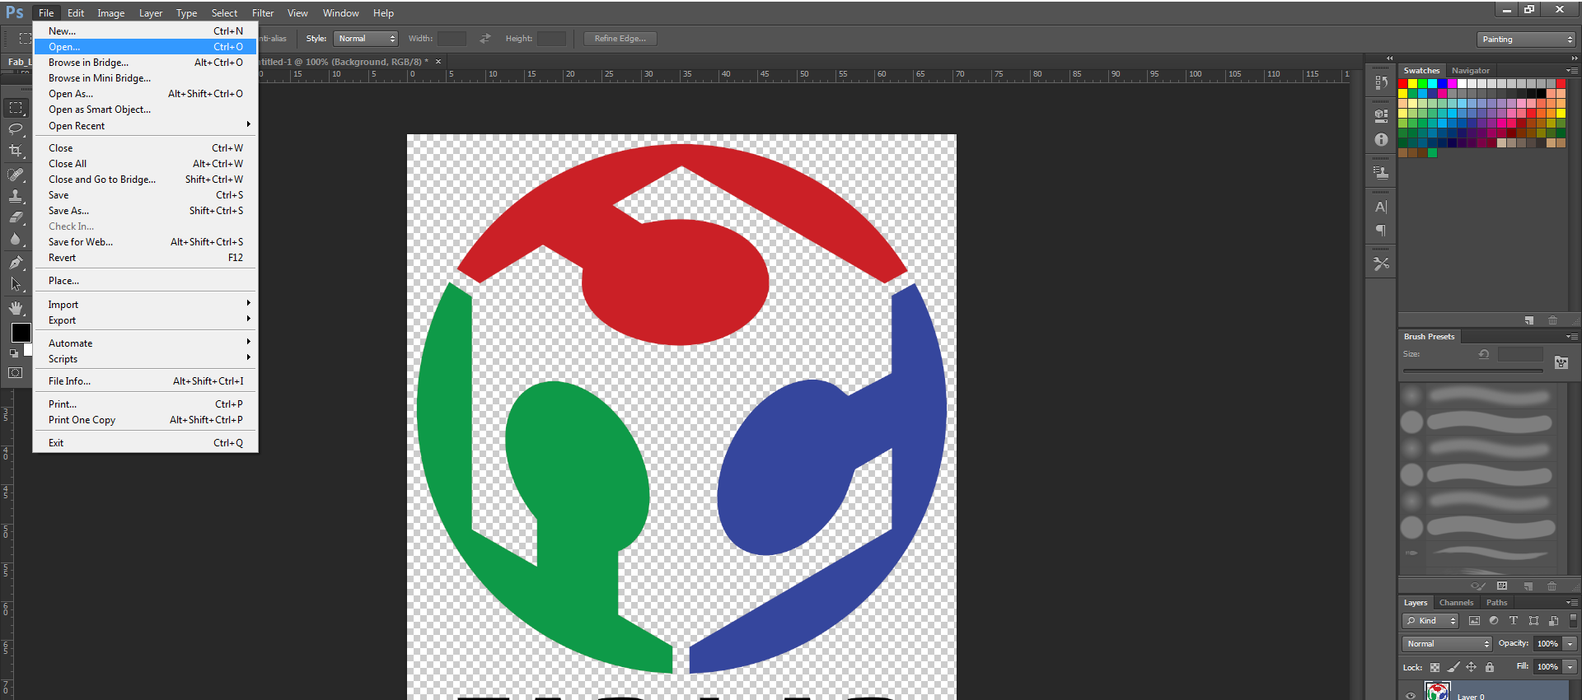Create new swatch in Swatches panel
The width and height of the screenshot is (1582, 700).
point(1529,320)
